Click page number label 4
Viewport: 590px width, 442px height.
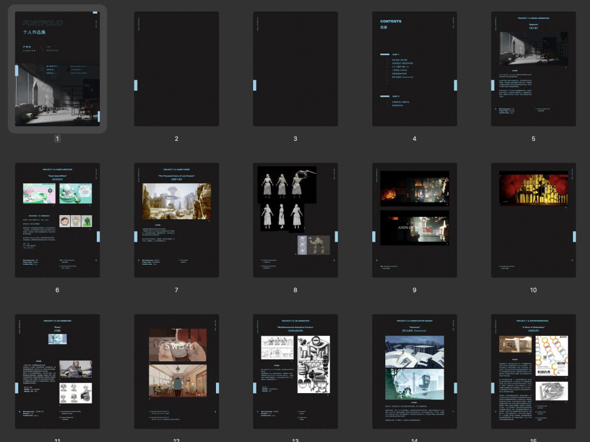pyautogui.click(x=414, y=138)
